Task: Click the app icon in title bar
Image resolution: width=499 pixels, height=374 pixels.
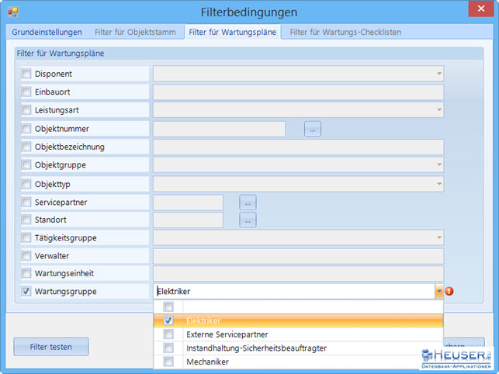Action: click(x=12, y=13)
